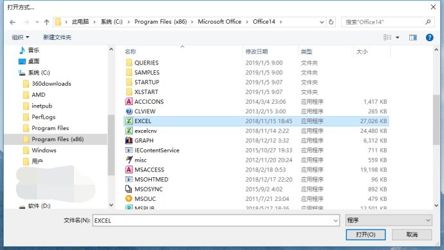Click the Refresh address bar button

tap(331, 22)
